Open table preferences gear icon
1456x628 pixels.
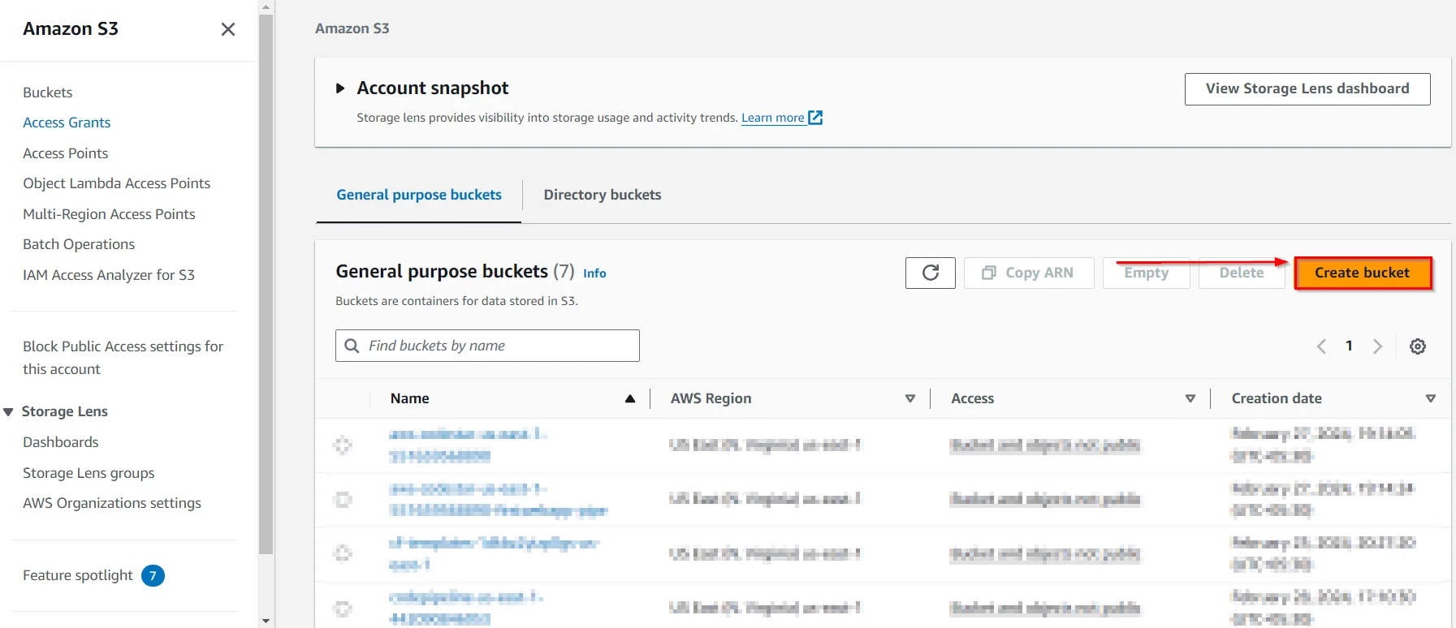1417,346
